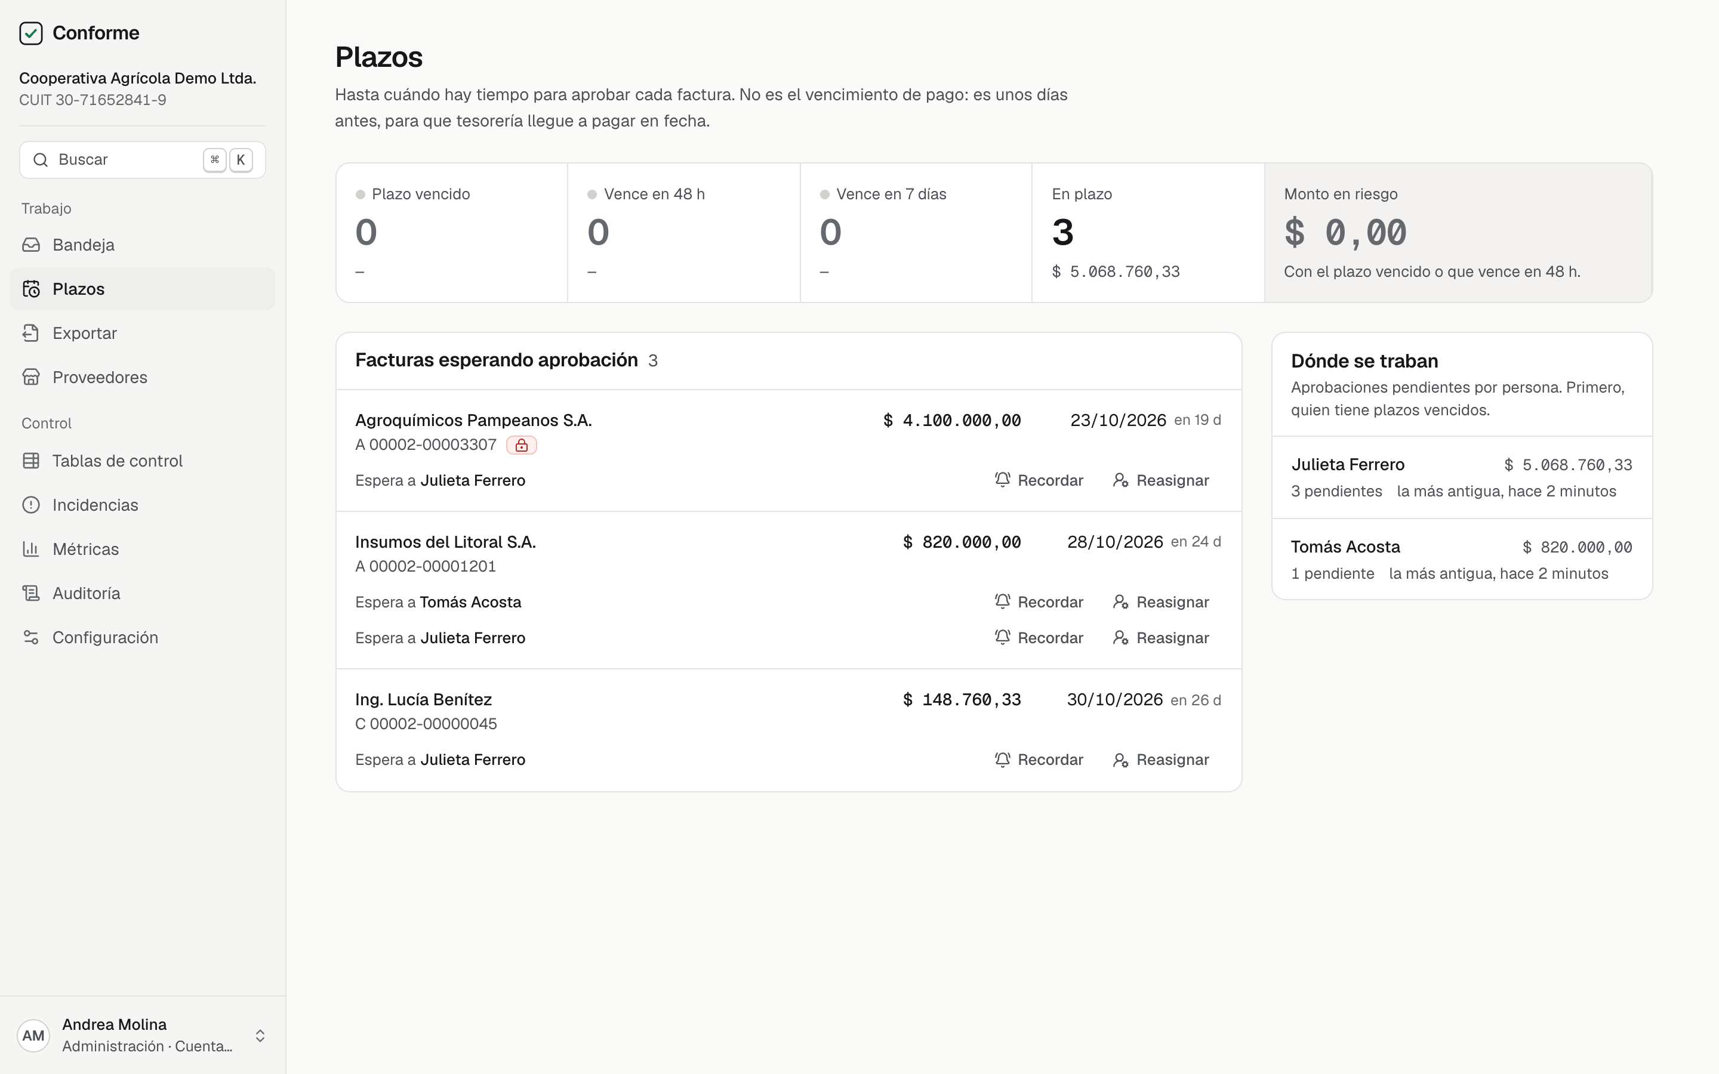This screenshot has width=1719, height=1074.
Task: Click invoice number C 00002-00000045
Action: [x=426, y=724]
